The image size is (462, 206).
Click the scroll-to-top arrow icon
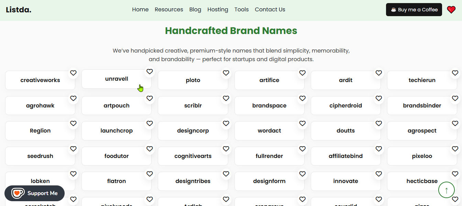(447, 190)
